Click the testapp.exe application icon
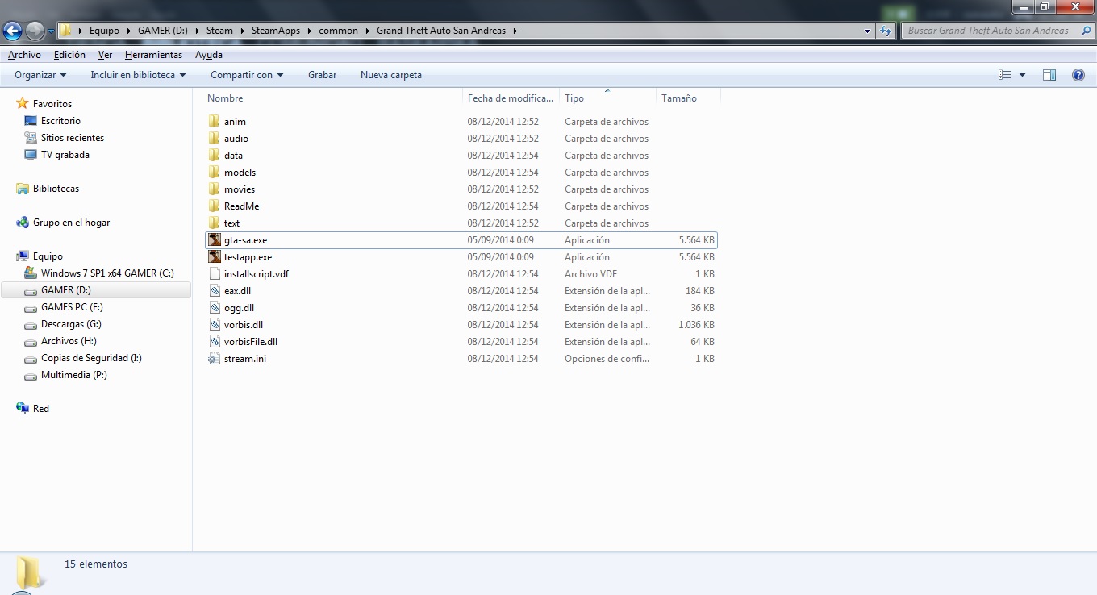 coord(215,257)
